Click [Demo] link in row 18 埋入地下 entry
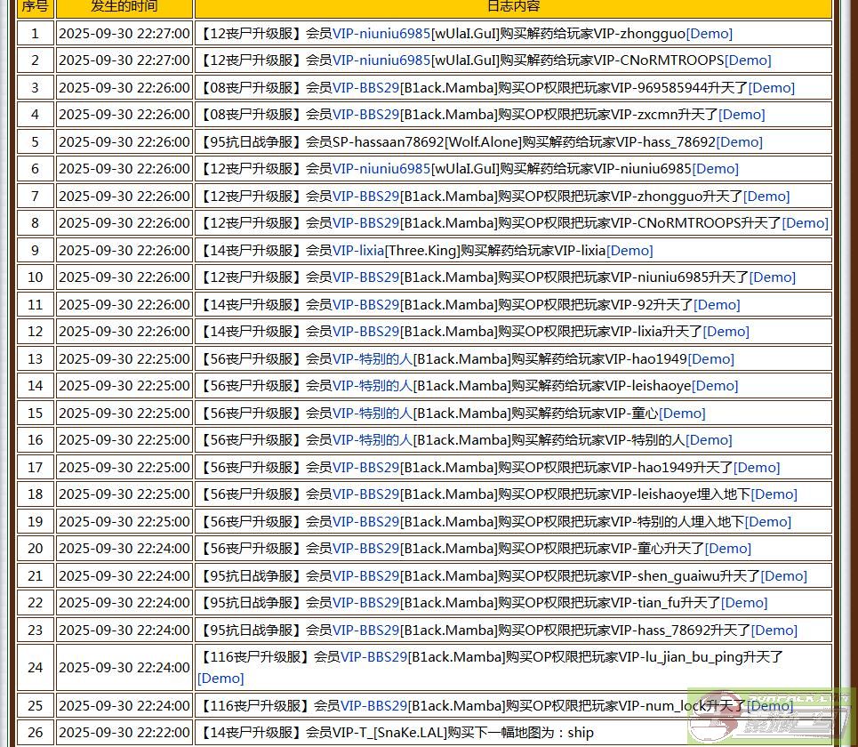Viewport: 858px width, 747px height. (774, 494)
